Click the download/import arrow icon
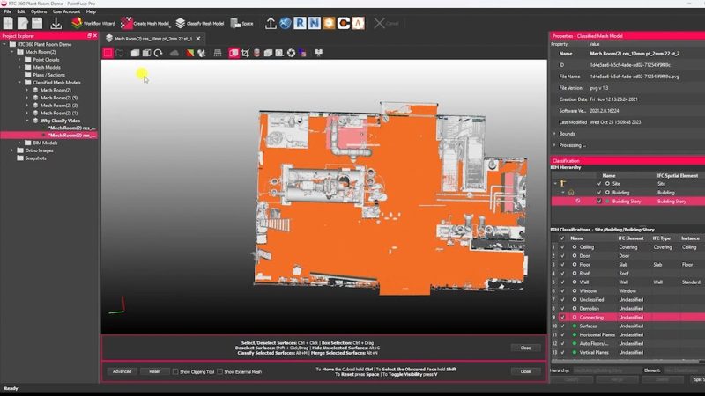705x396 pixels. (56, 23)
